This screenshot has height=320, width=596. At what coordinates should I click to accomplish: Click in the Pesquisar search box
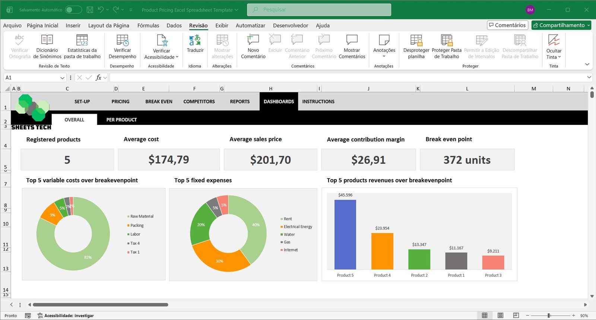(319, 10)
